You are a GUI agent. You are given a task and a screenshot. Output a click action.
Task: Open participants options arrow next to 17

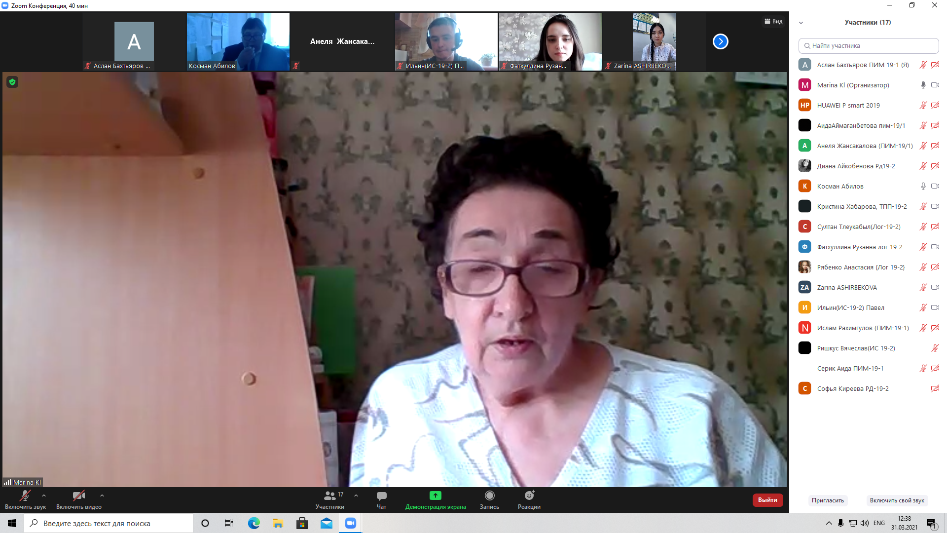(x=356, y=495)
